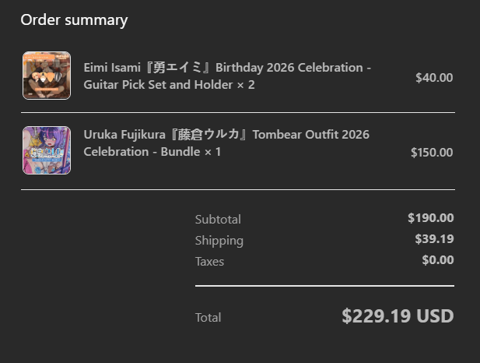Click the divider line above the Total row

pyautogui.click(x=324, y=286)
